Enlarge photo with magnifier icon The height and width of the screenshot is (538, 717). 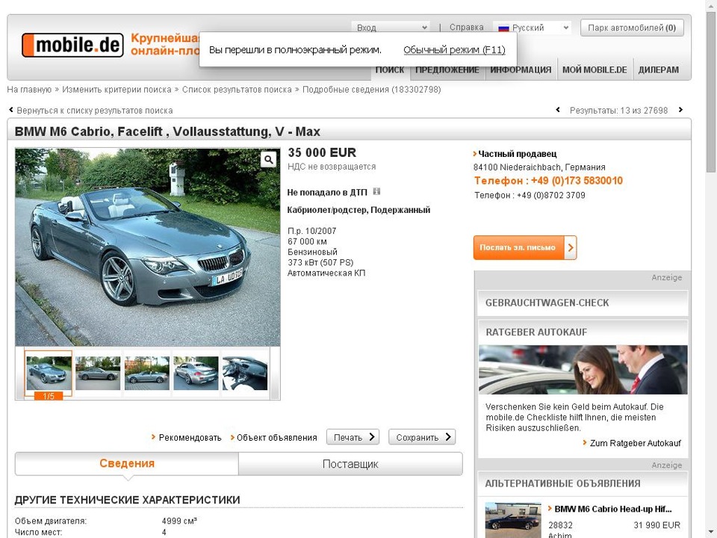tap(268, 159)
